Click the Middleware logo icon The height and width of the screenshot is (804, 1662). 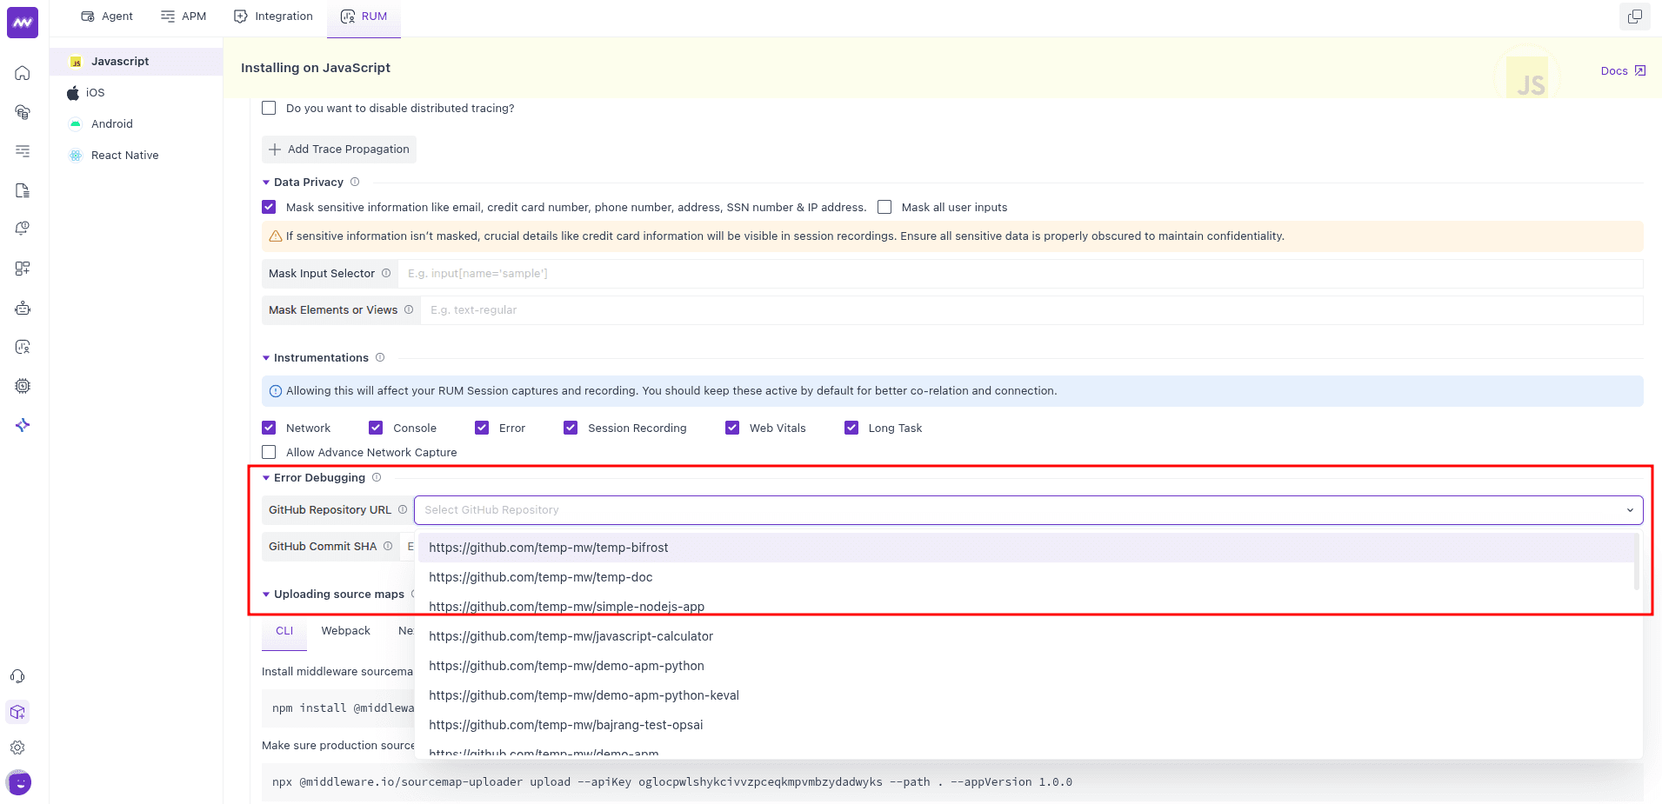[23, 23]
